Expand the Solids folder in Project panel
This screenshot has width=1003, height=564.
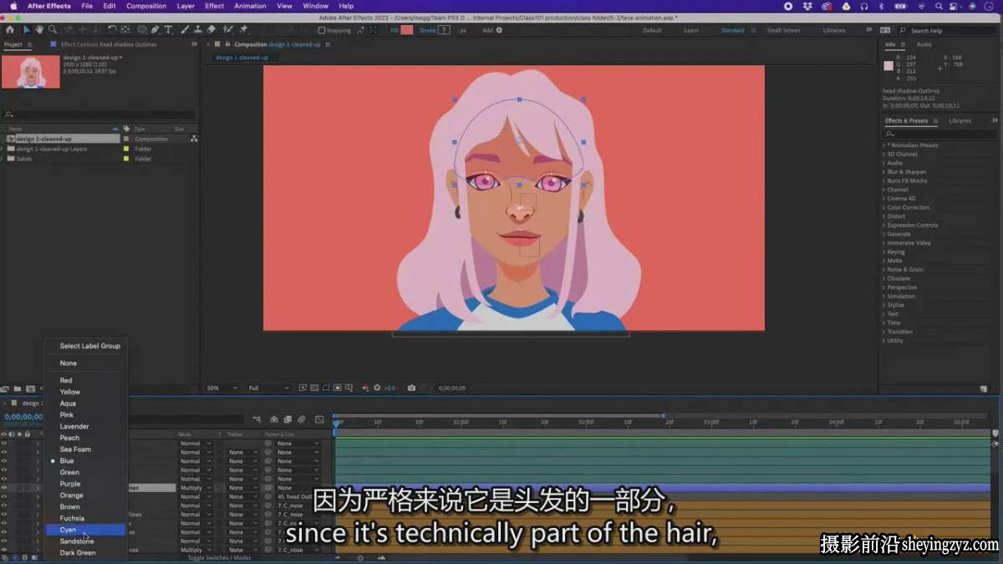pos(3,159)
